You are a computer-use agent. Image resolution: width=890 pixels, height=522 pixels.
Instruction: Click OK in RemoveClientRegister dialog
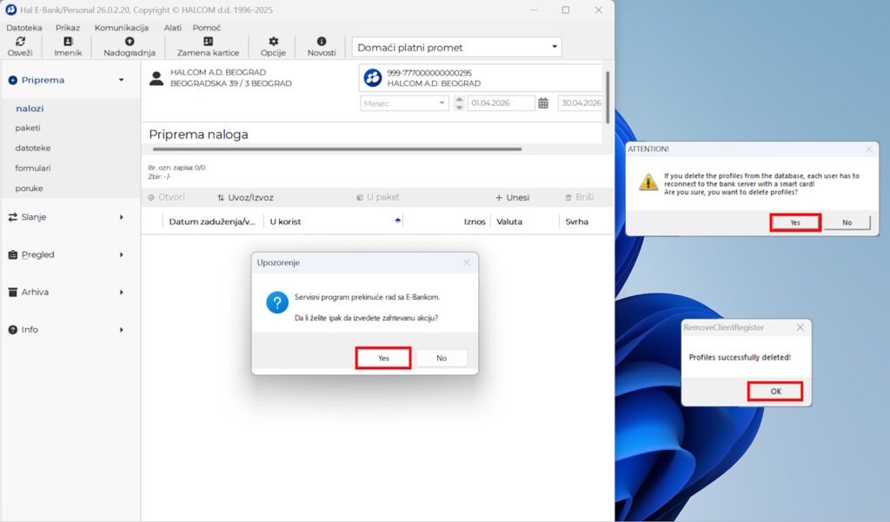point(775,391)
